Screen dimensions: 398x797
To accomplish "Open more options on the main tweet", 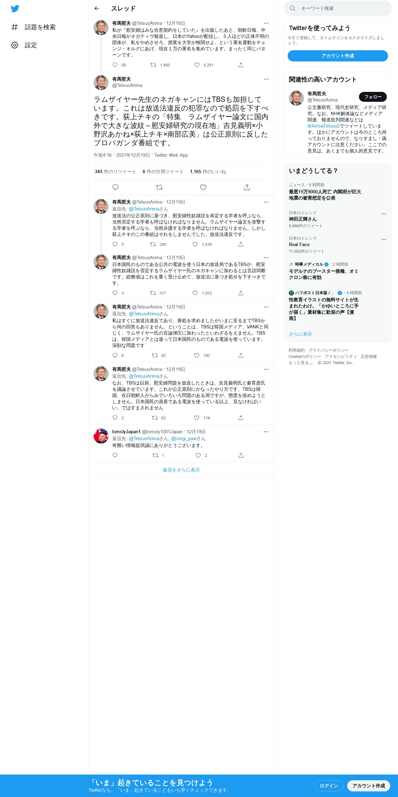I will pyautogui.click(x=266, y=79).
